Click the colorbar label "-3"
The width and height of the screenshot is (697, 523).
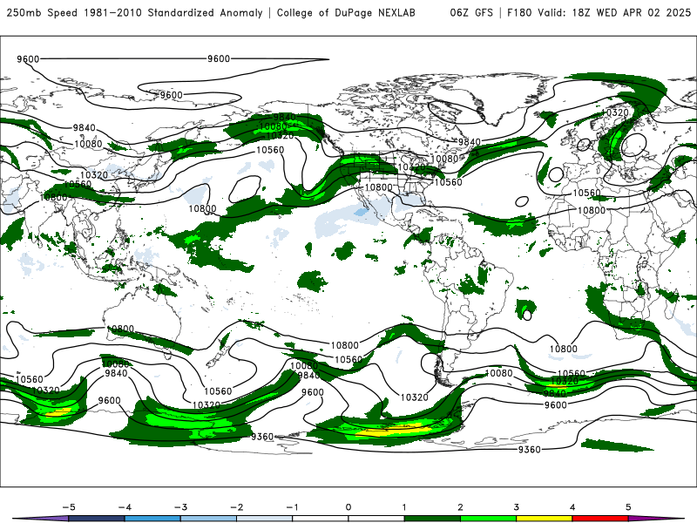[x=180, y=507]
